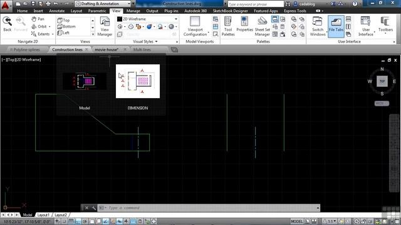
Task: Click the TOP face of the ViewCube
Action: pyautogui.click(x=382, y=81)
